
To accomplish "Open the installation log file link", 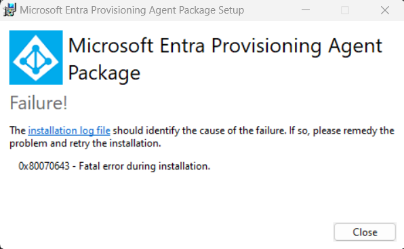I will [69, 130].
